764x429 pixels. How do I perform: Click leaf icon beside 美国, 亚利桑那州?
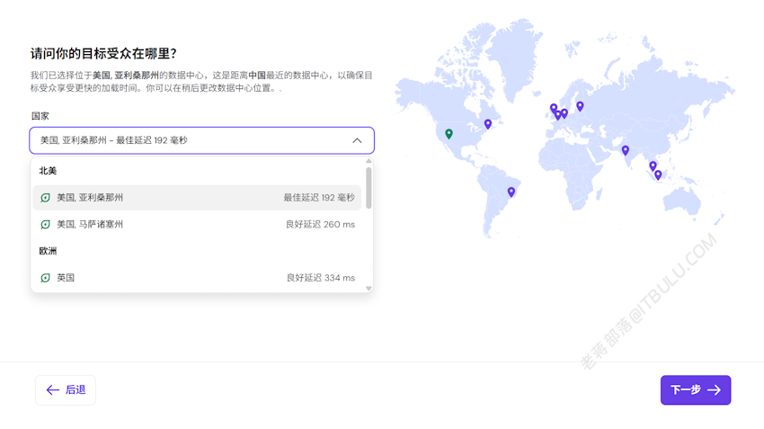[x=45, y=198]
